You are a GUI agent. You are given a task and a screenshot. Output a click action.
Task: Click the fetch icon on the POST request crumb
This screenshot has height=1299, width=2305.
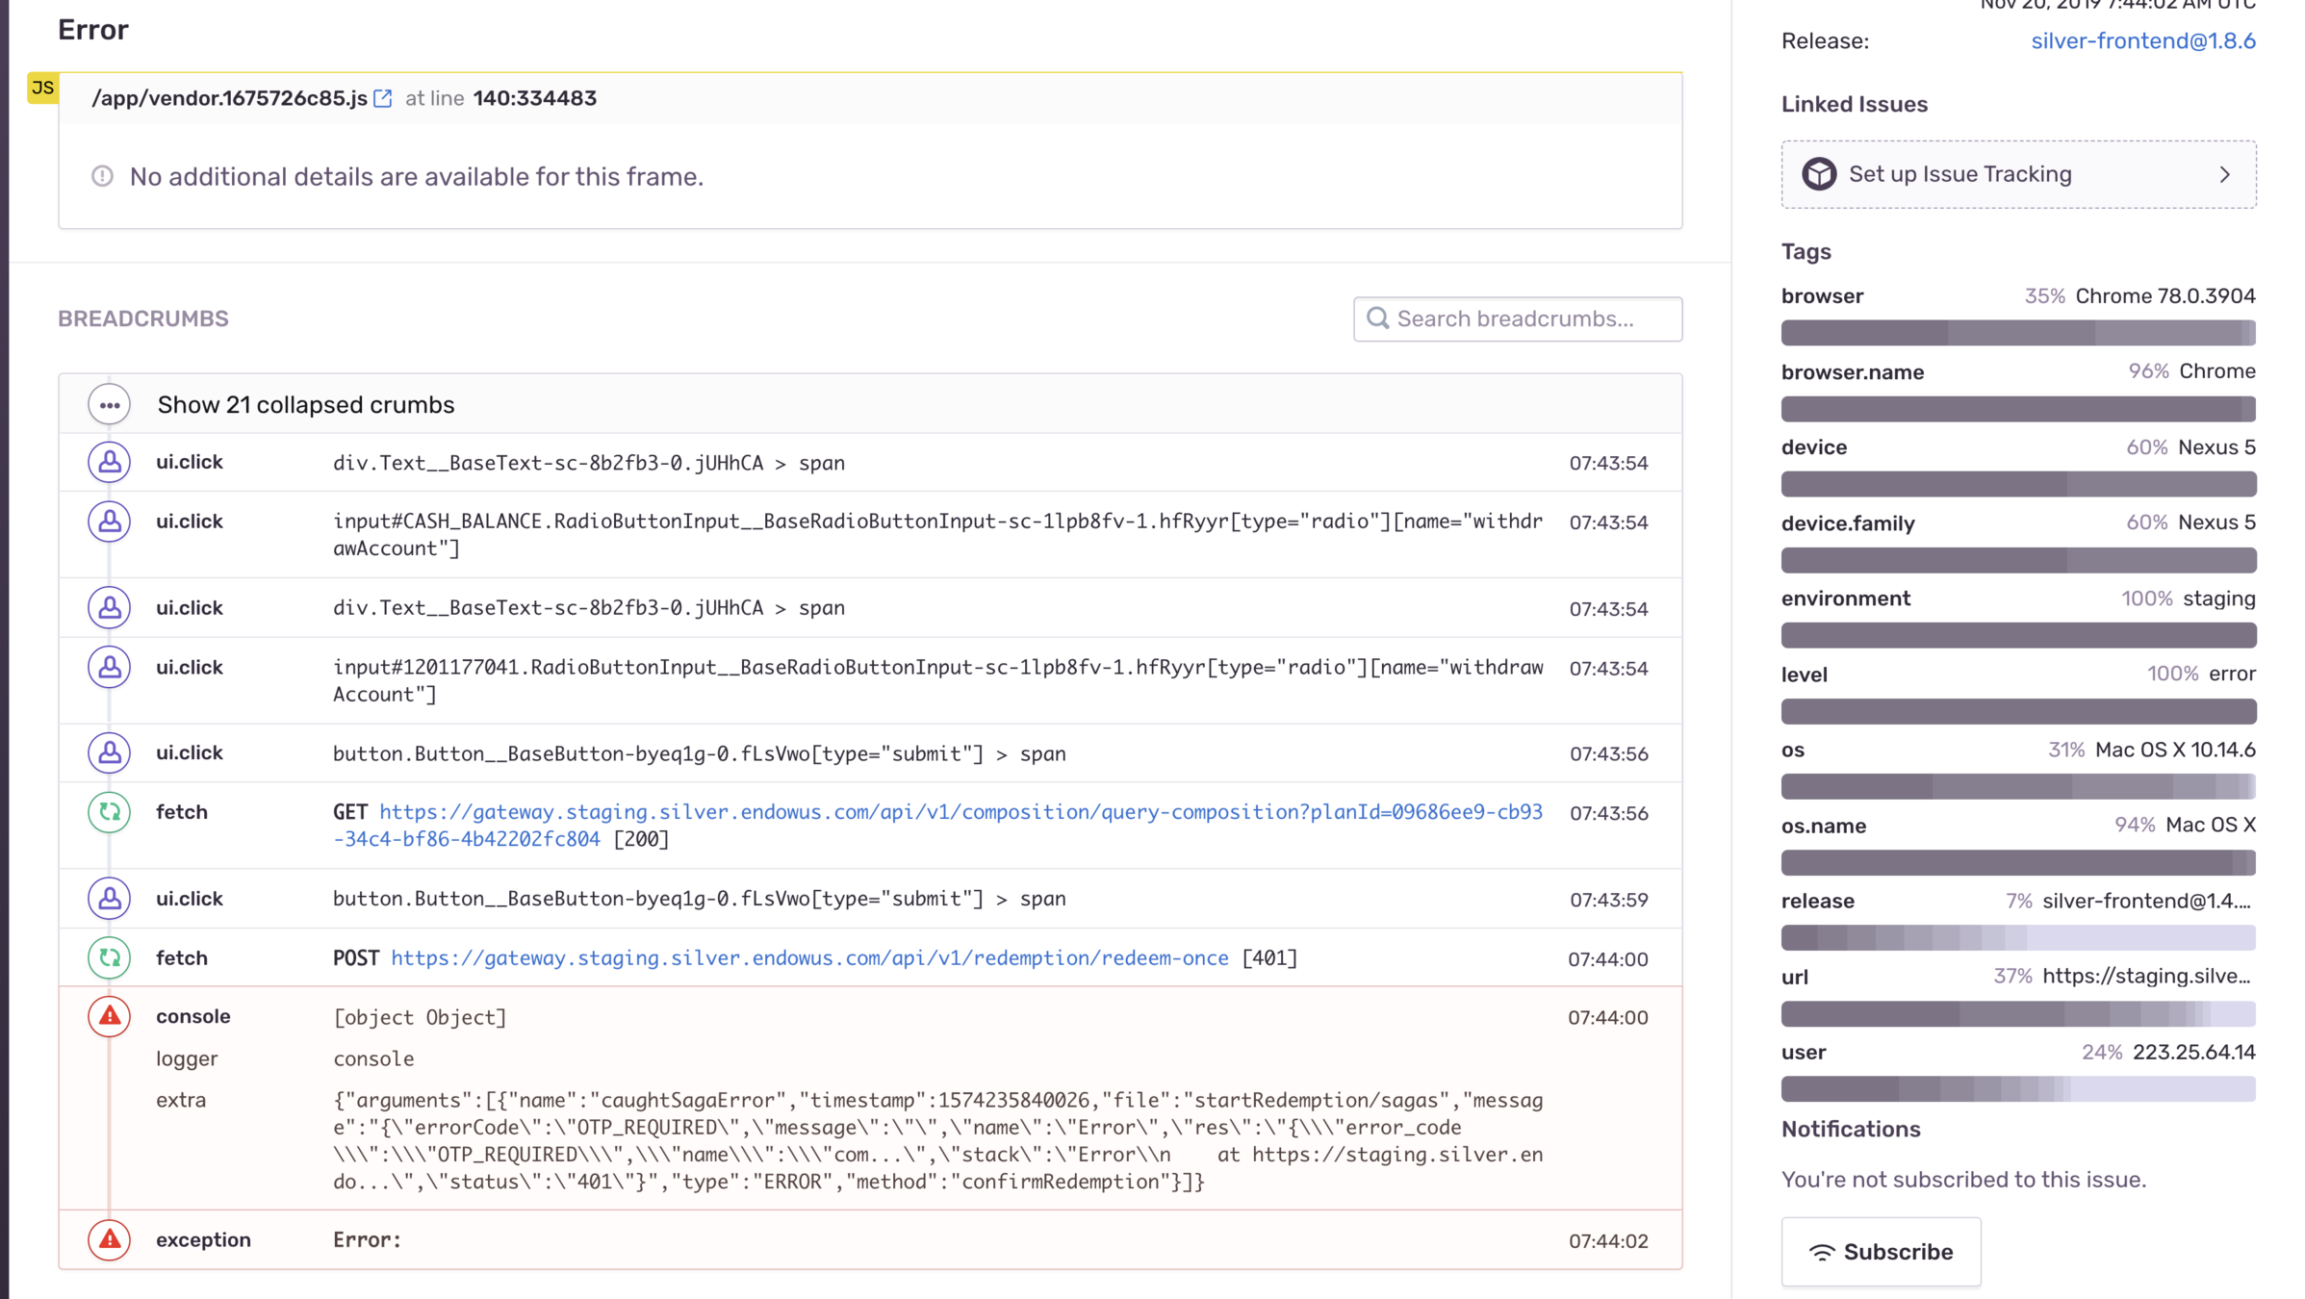coord(110,958)
